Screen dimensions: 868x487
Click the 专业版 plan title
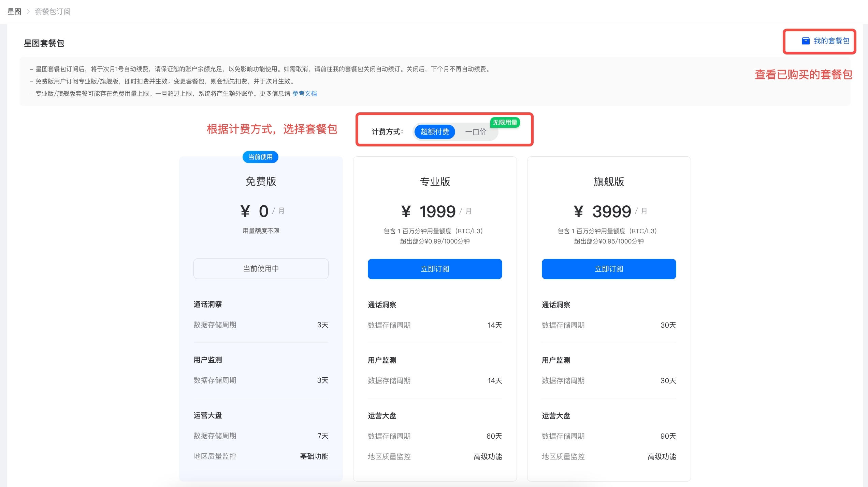[x=435, y=182]
